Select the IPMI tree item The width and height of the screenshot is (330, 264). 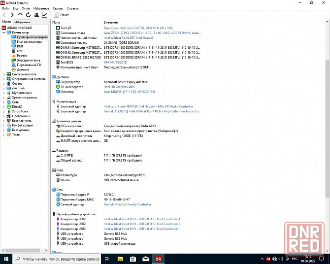click(x=20, y=51)
